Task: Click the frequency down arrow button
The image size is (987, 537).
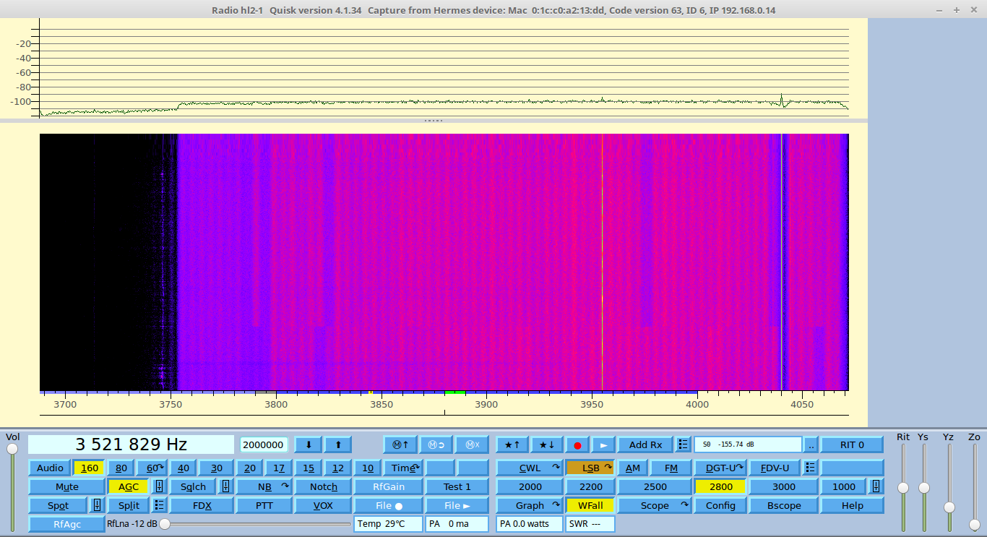Action: click(x=309, y=444)
